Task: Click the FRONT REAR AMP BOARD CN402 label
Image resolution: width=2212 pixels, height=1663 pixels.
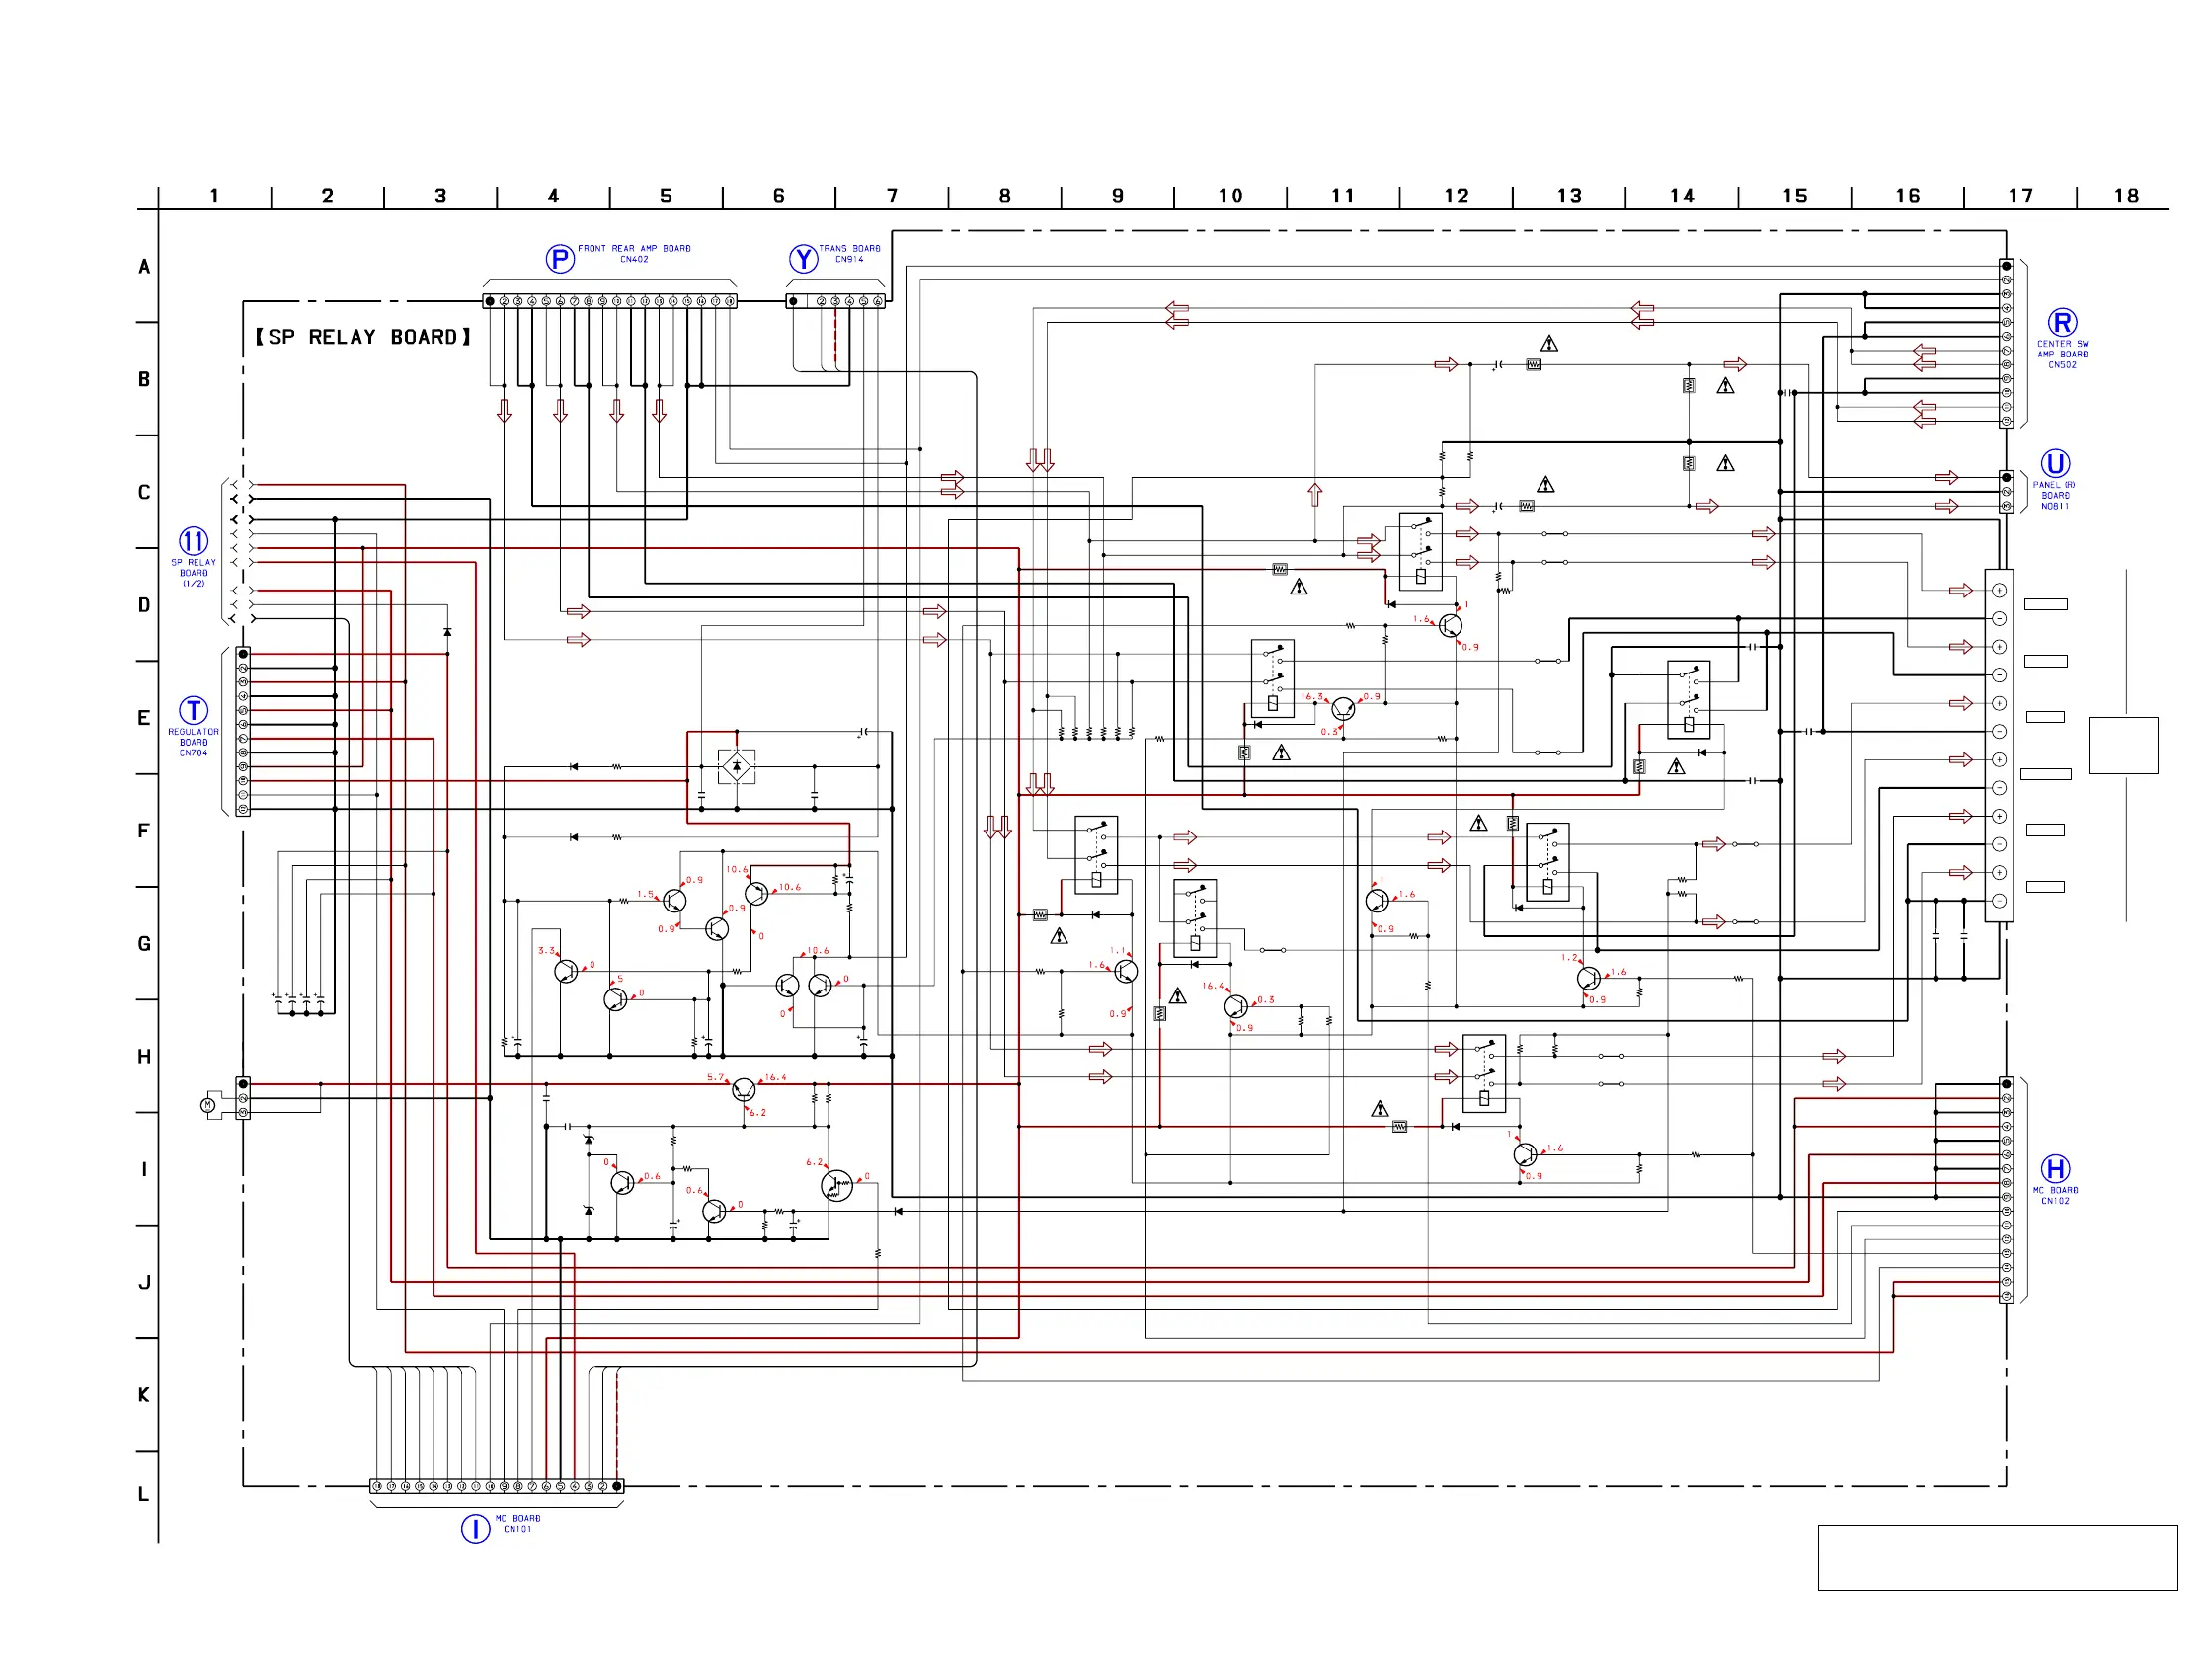Action: (634, 253)
